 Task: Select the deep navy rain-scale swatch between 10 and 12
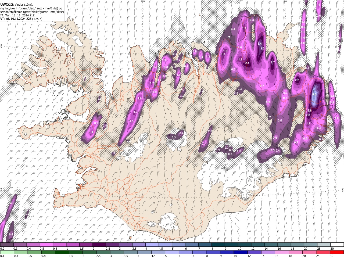point(240,252)
